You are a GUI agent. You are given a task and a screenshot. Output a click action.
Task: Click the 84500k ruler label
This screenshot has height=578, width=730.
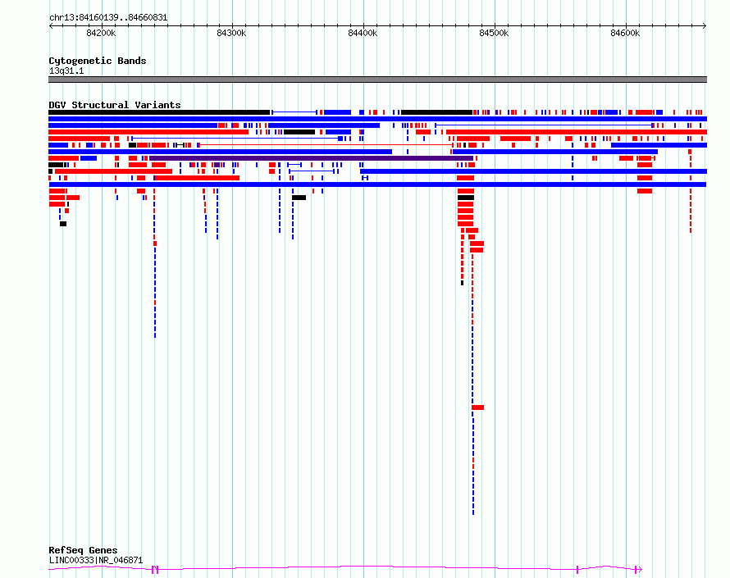tap(494, 33)
